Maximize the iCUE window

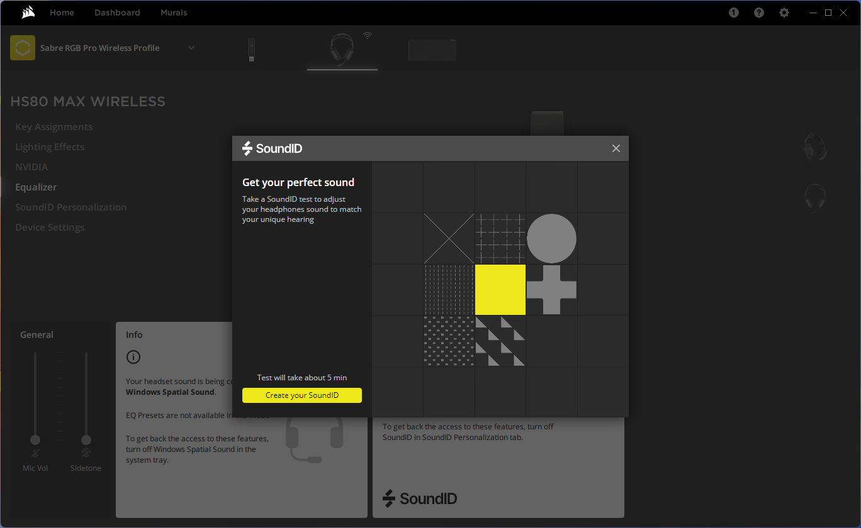pos(828,13)
